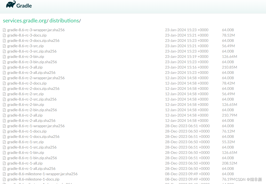
Task: Click file icon beside gradle-8.6-rc-1-bin.zip
Action: [5, 153]
